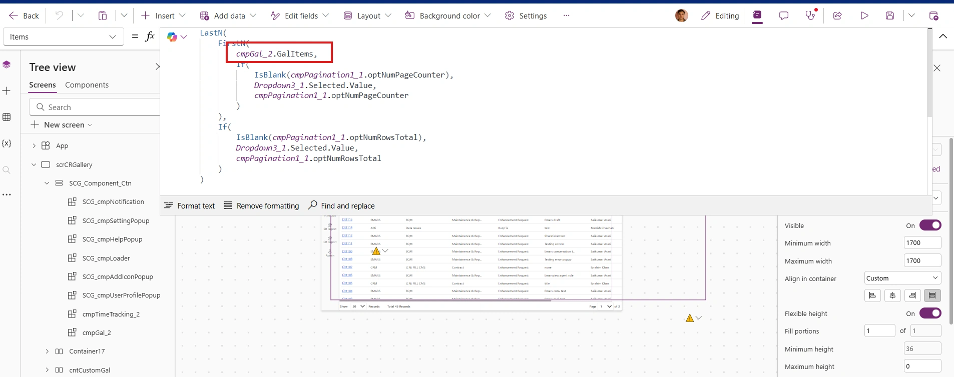
Task: Launch the App checker stethoscope icon
Action: point(810,15)
